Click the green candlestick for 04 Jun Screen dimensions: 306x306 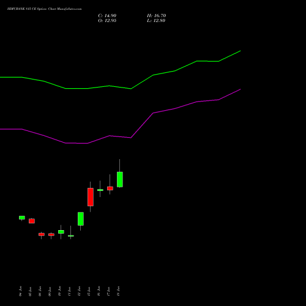tap(22, 218)
